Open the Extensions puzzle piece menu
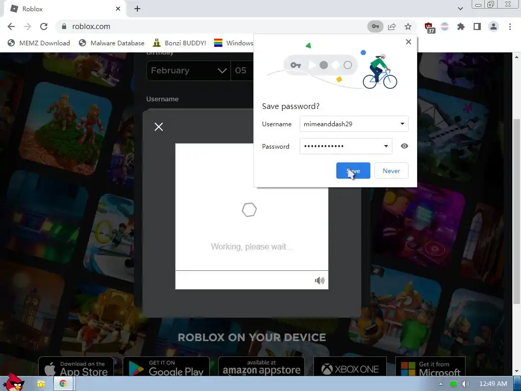Image resolution: width=521 pixels, height=391 pixels. click(x=461, y=26)
